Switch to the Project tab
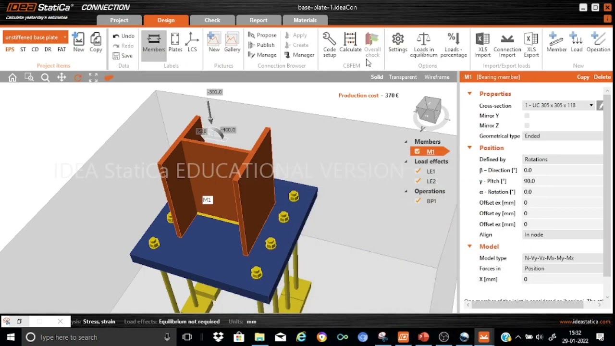615x346 pixels. click(119, 20)
